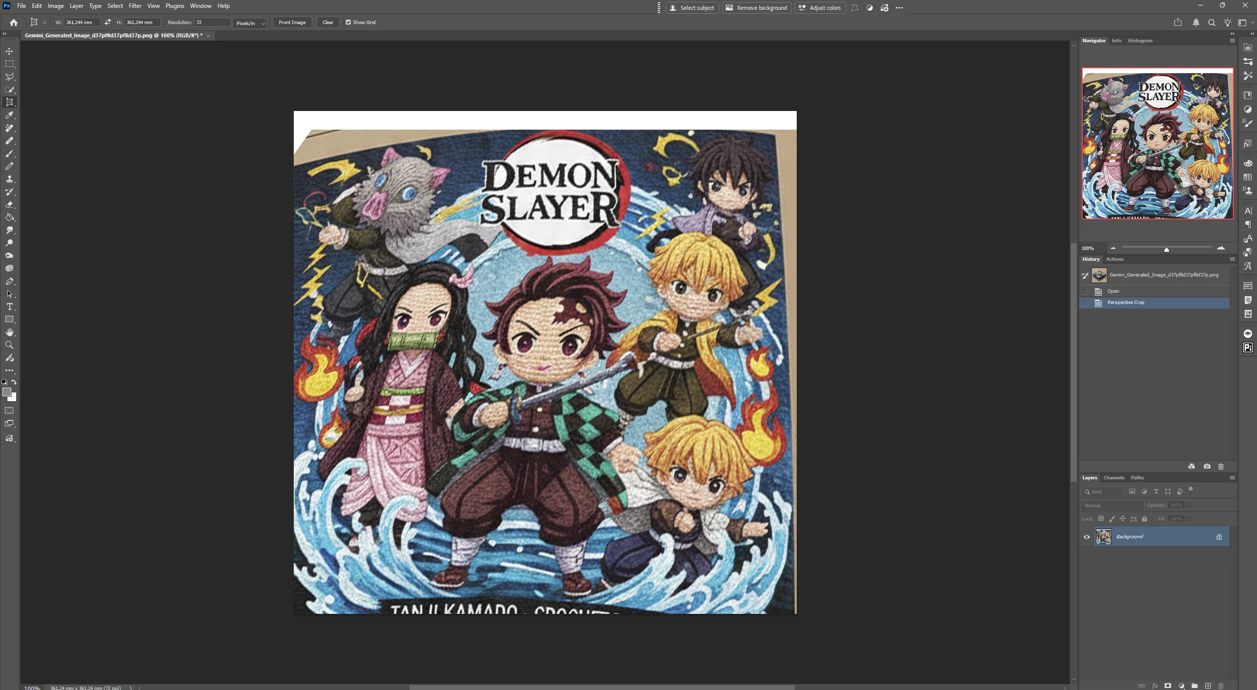Select the Hand tool
The height and width of the screenshot is (690, 1257).
[9, 332]
